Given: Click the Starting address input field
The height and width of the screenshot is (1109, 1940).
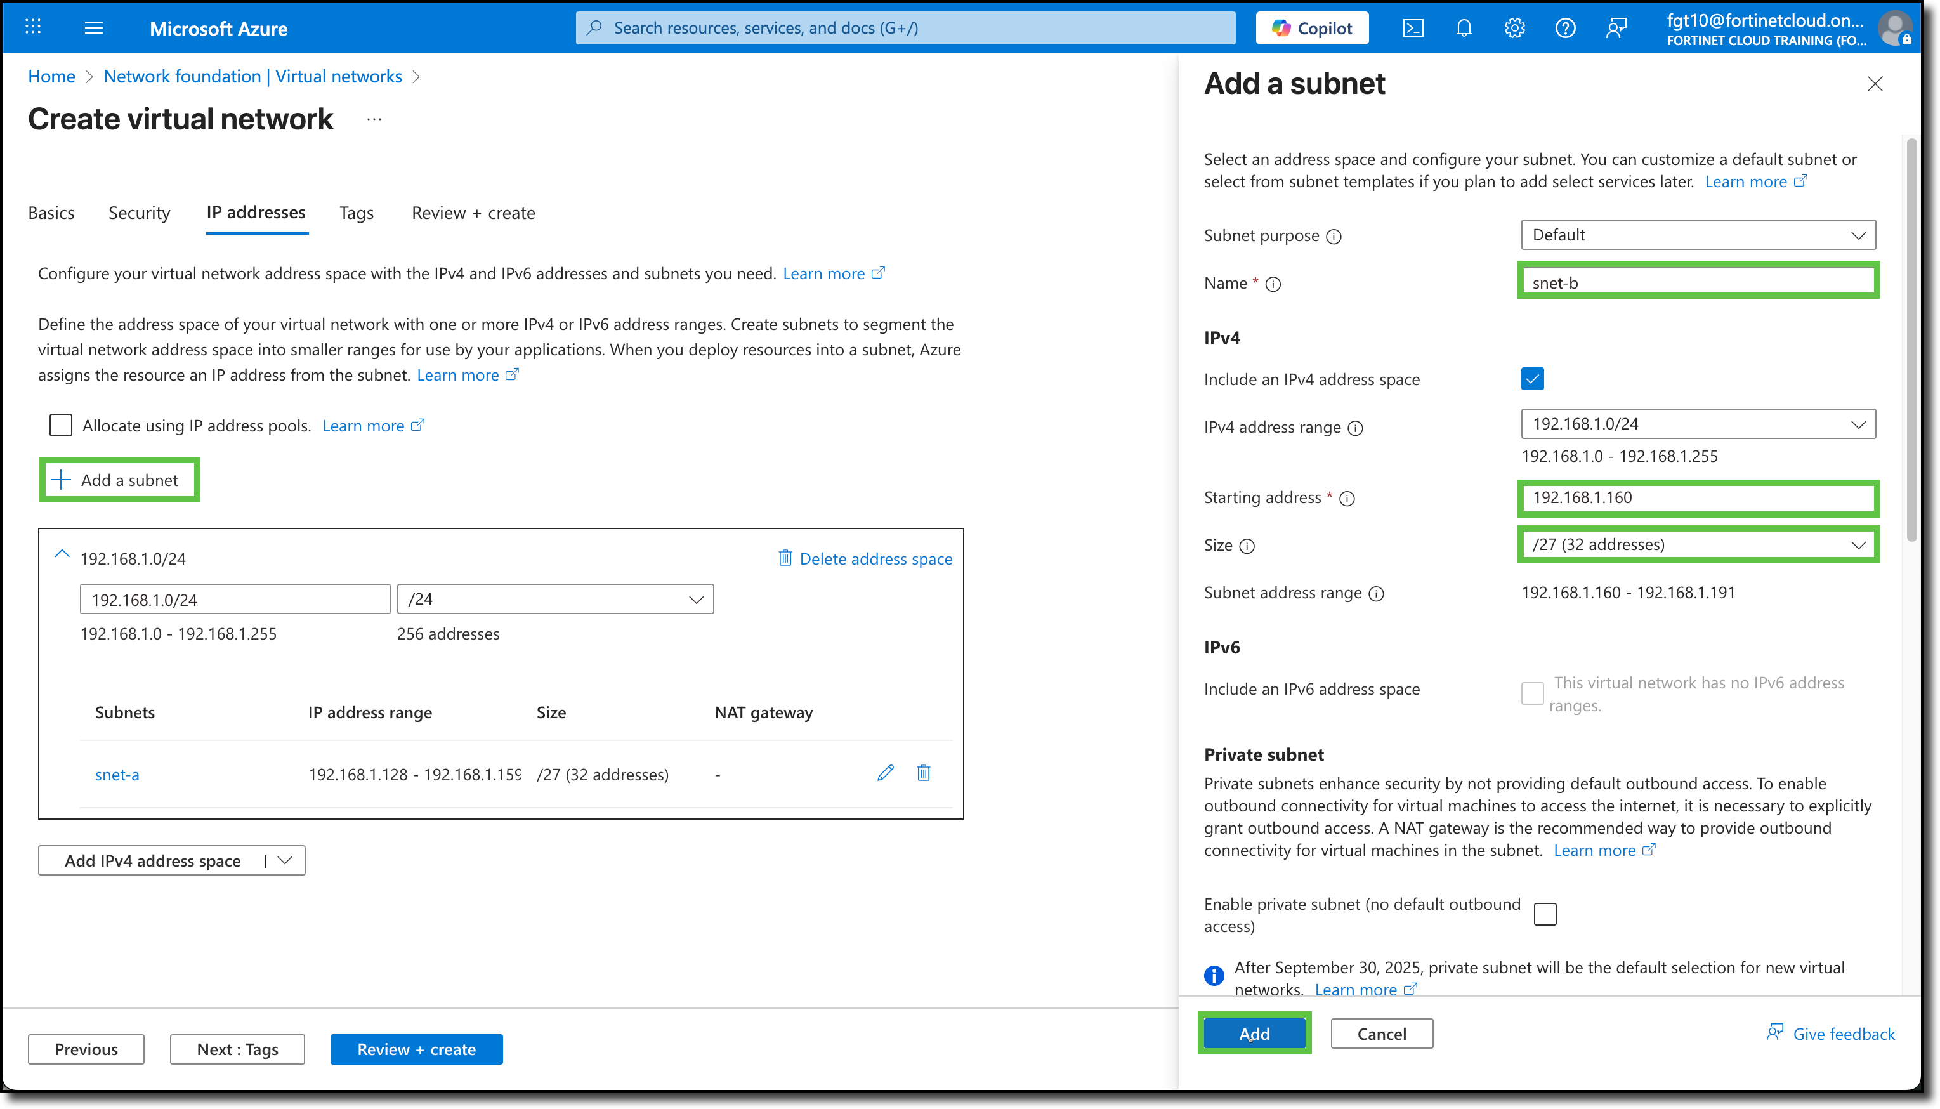Looking at the screenshot, I should click(1698, 497).
